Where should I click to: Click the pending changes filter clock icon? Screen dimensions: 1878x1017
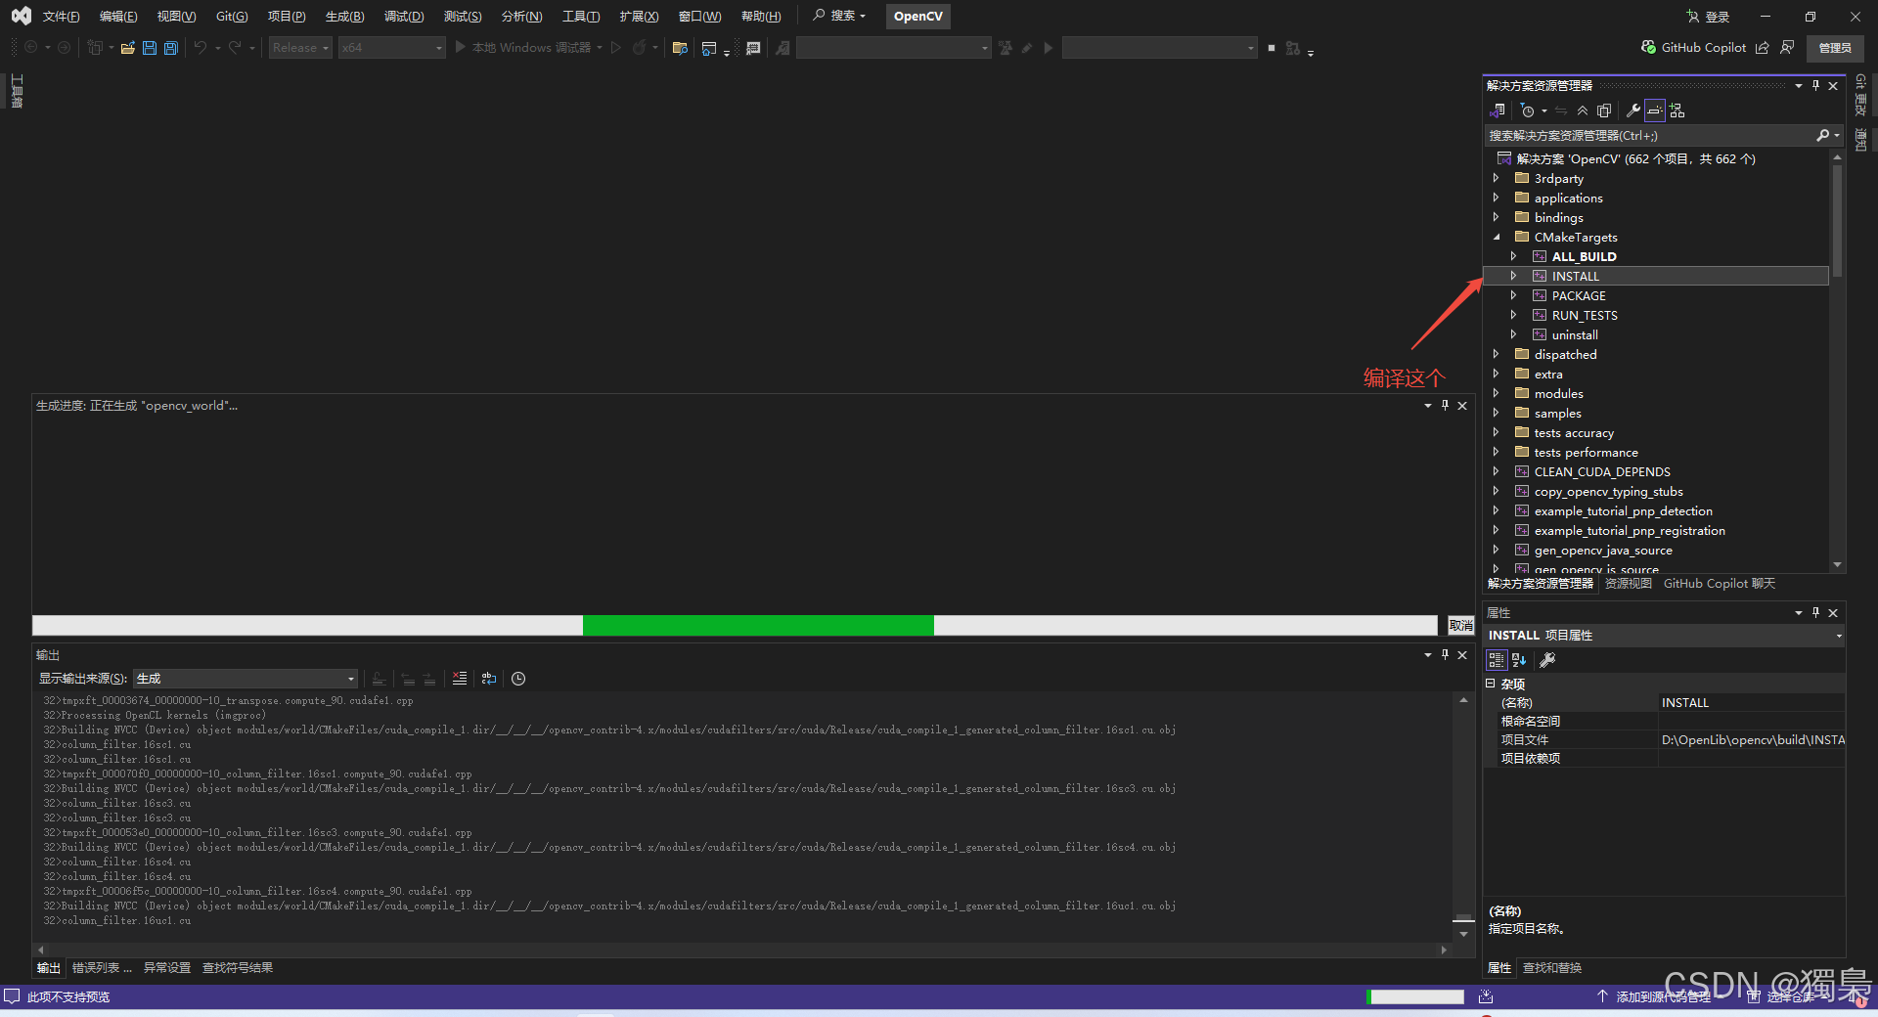(1528, 111)
